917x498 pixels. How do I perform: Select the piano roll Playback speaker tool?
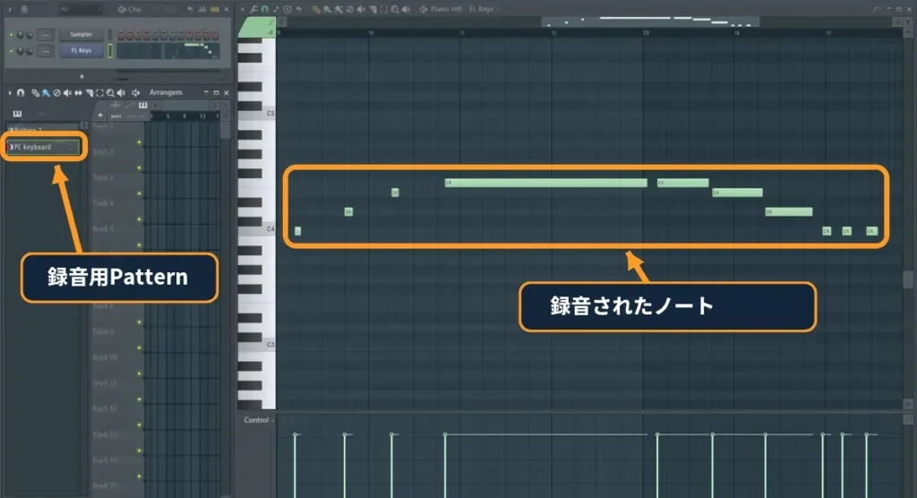coord(407,9)
